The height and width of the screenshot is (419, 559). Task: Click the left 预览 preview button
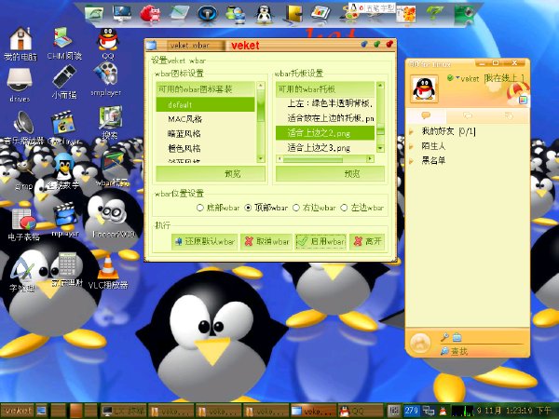(x=211, y=173)
